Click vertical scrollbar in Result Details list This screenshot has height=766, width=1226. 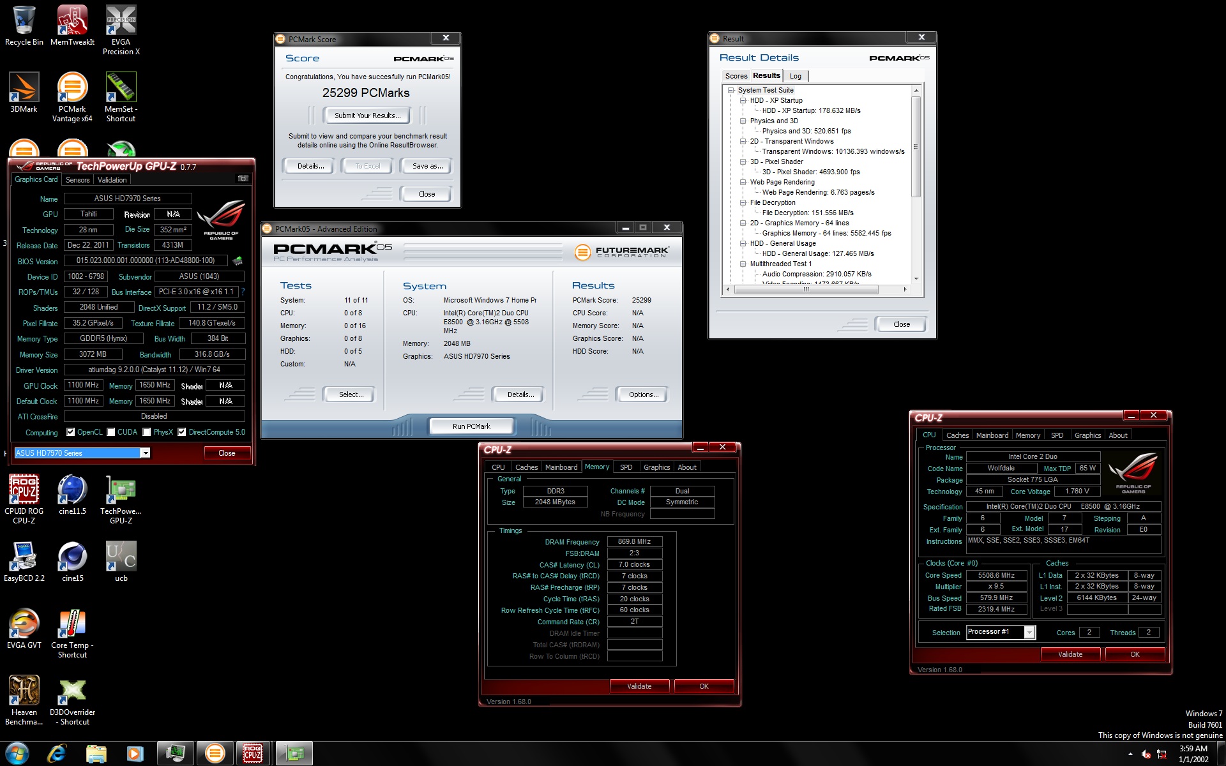[916, 147]
